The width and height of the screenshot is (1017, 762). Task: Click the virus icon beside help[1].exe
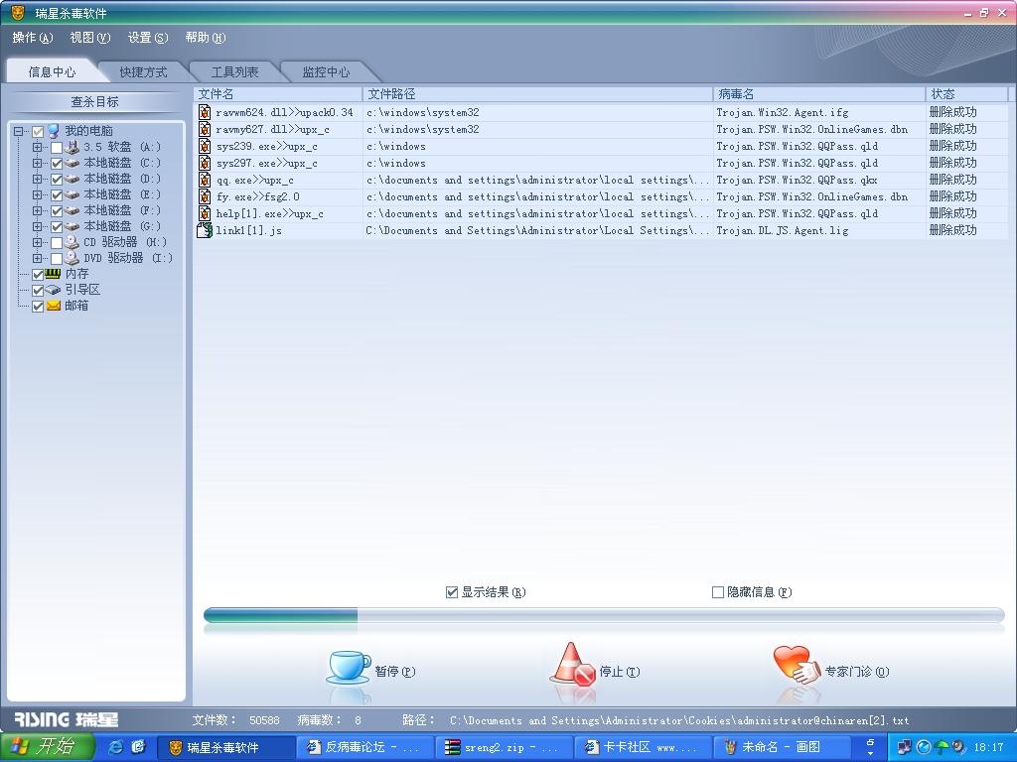(x=205, y=213)
